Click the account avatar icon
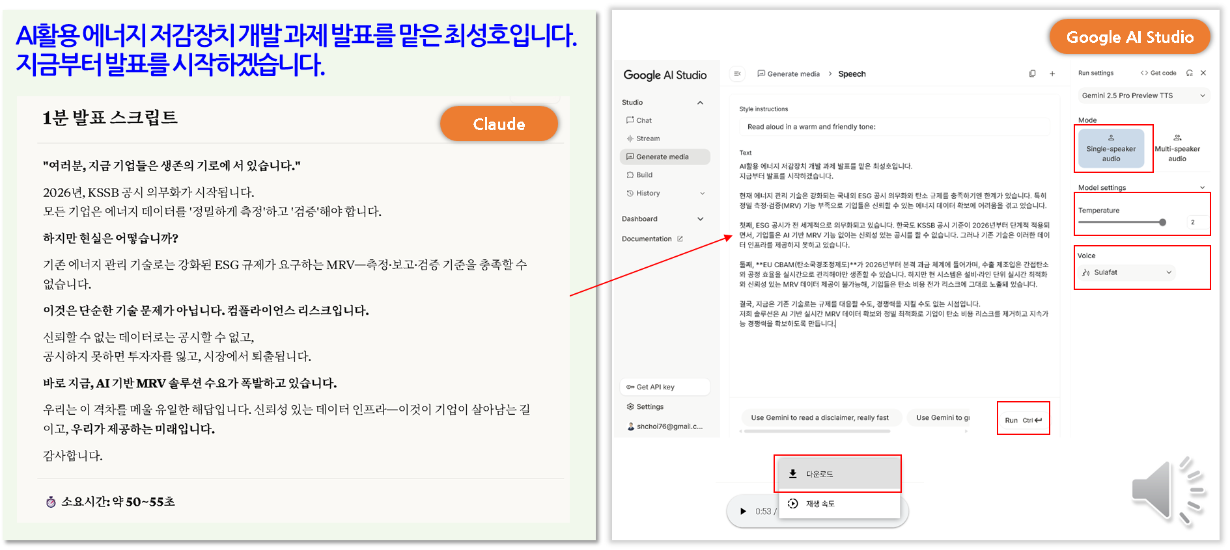Screen dimensions: 1230x550 tap(630, 426)
